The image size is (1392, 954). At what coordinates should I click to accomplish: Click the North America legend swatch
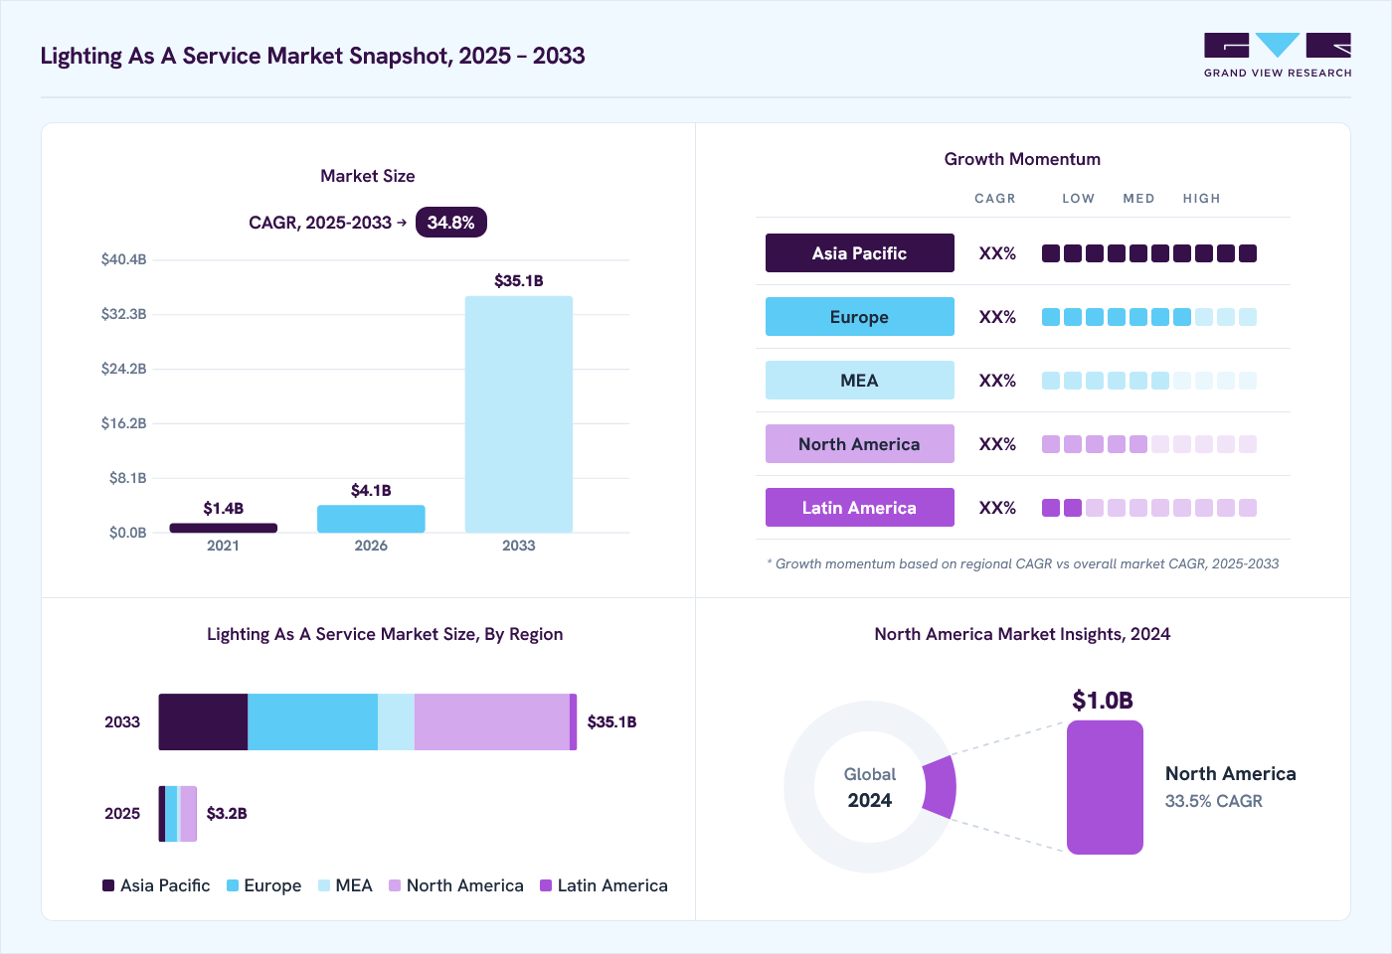tap(395, 885)
